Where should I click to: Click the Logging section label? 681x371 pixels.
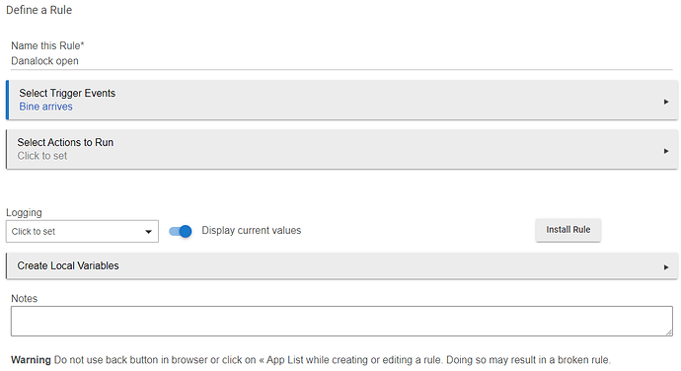(x=24, y=213)
